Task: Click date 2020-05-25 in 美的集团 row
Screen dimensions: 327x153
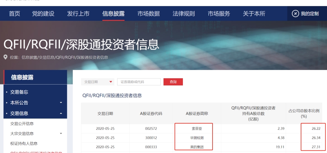Action: 105,147
